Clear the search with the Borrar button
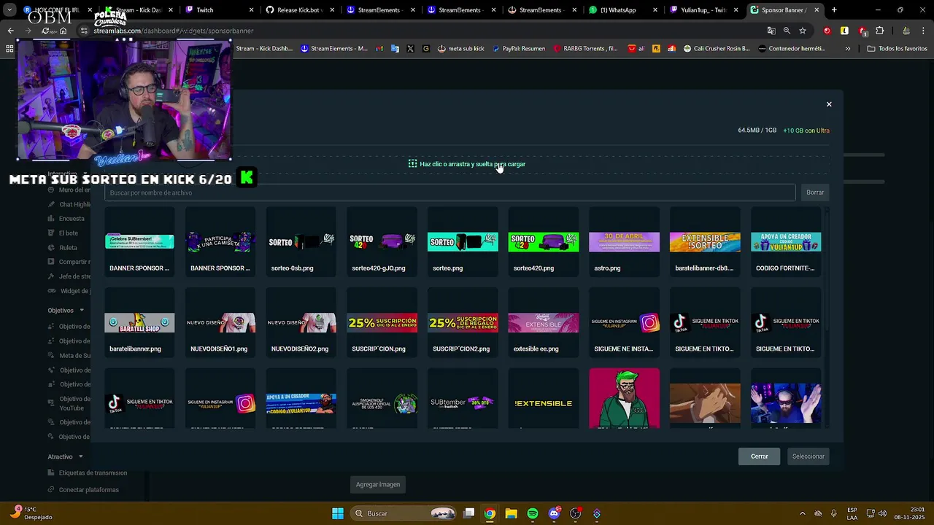Viewport: 934px width, 525px height. point(815,192)
